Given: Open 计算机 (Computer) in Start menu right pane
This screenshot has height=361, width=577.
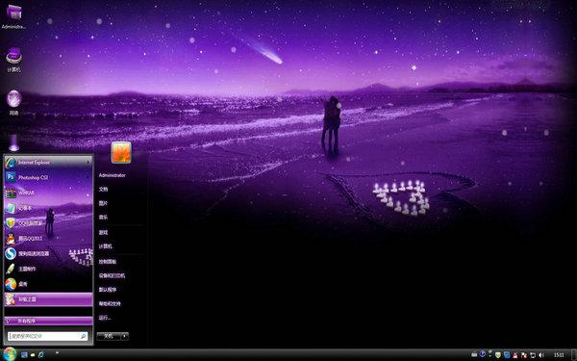Looking at the screenshot, I should tap(105, 246).
